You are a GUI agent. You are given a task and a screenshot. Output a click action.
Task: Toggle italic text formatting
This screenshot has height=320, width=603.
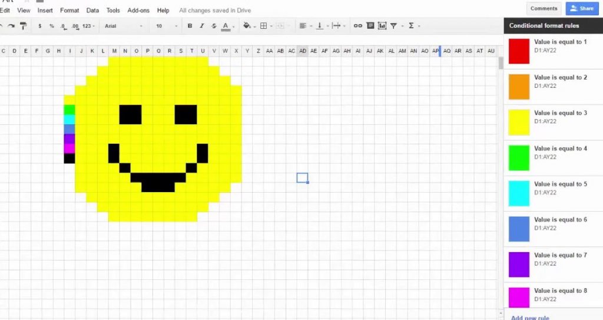coord(201,26)
